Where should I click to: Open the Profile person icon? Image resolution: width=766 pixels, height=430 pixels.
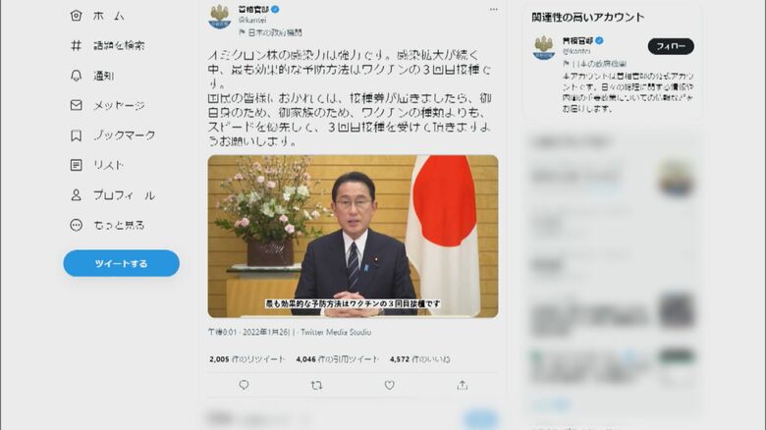coord(77,195)
